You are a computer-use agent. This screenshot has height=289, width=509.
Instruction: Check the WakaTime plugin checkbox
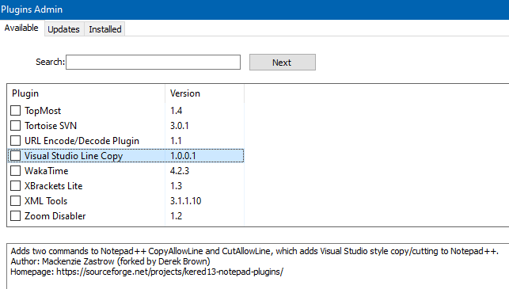click(x=15, y=171)
